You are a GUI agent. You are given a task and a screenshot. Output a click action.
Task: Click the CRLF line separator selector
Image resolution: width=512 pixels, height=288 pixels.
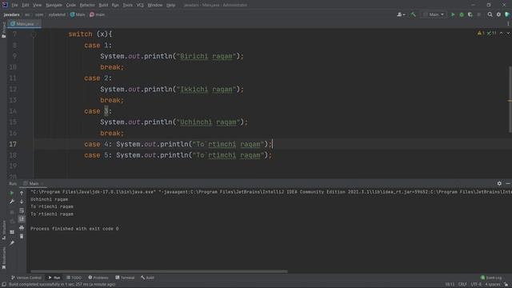click(462, 285)
